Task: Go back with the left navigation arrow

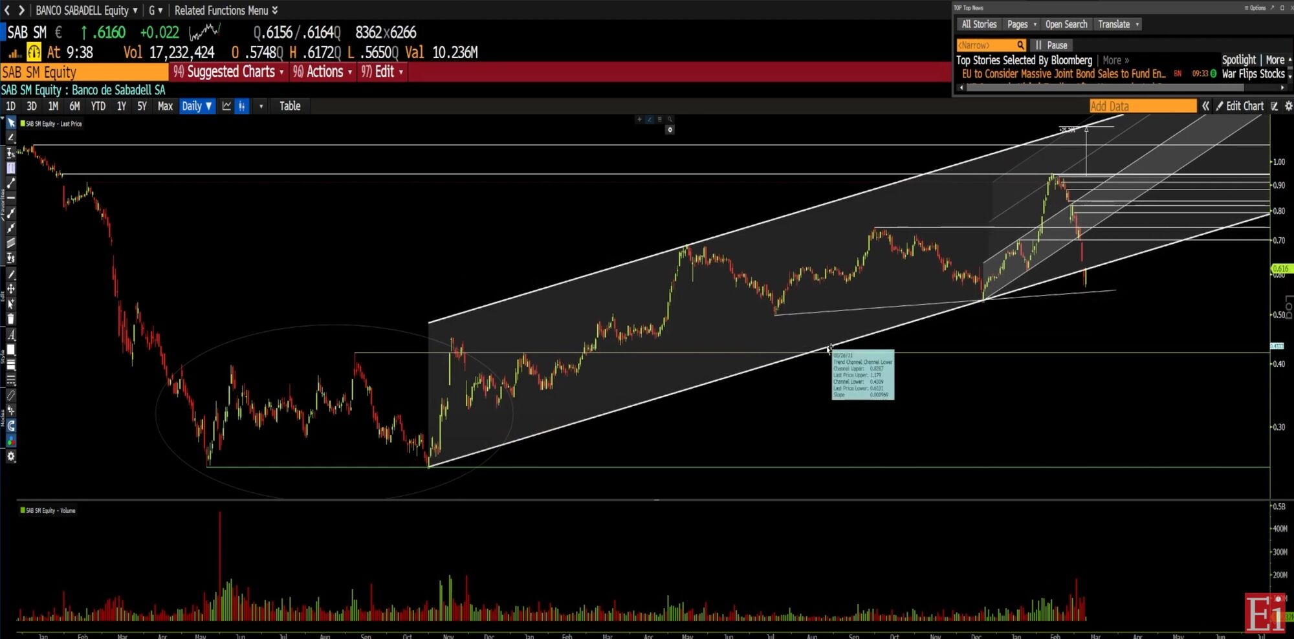Action: [x=7, y=10]
